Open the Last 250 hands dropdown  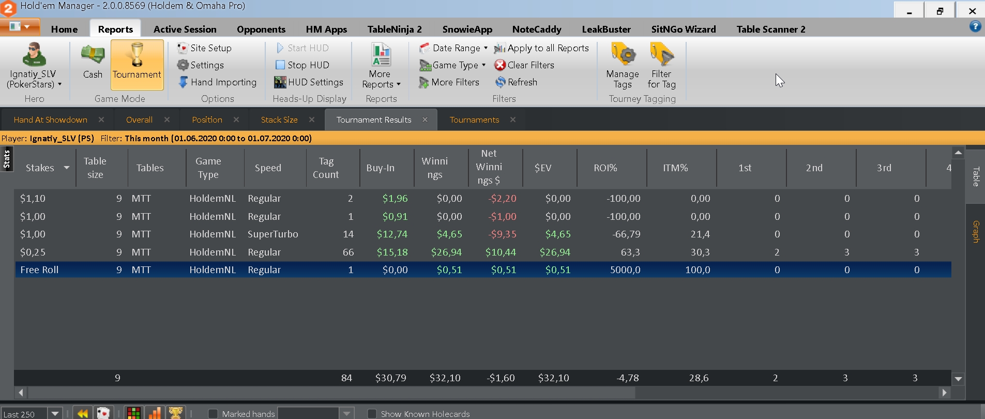pos(55,413)
